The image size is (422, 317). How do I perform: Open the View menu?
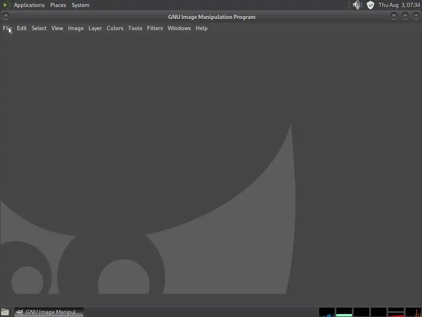coord(57,28)
